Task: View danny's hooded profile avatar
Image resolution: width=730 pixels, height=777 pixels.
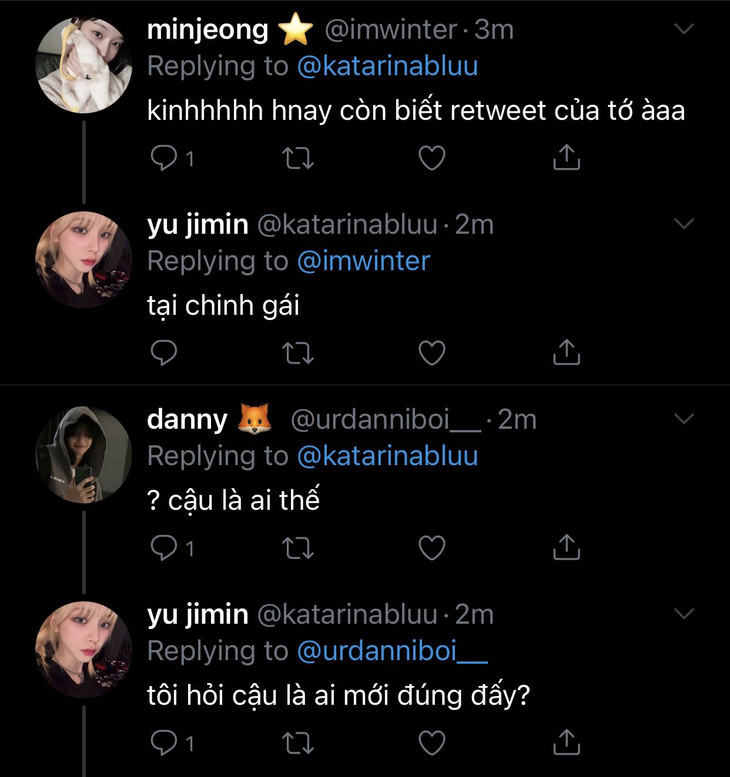Action: [x=84, y=455]
